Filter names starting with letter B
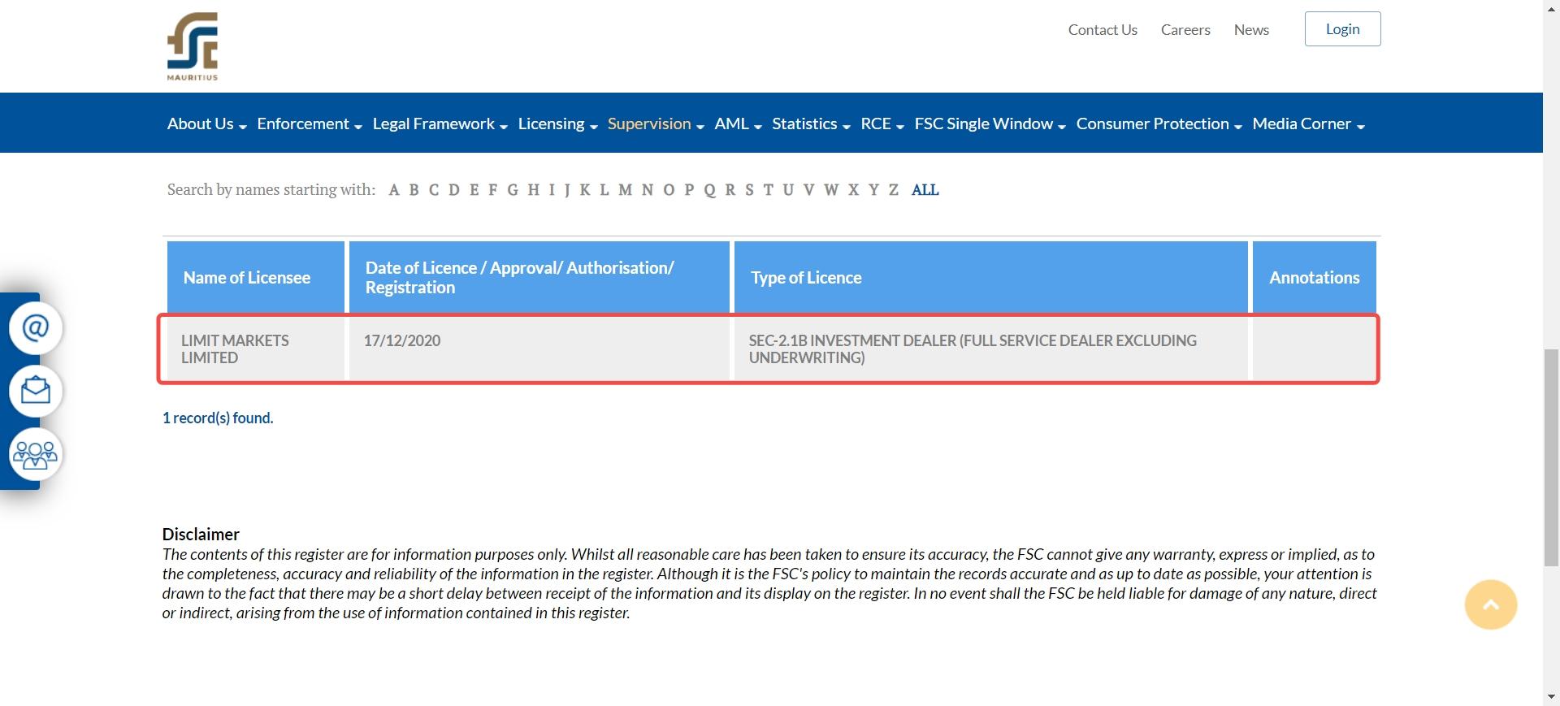Screen dimensions: 1560x706 point(414,190)
